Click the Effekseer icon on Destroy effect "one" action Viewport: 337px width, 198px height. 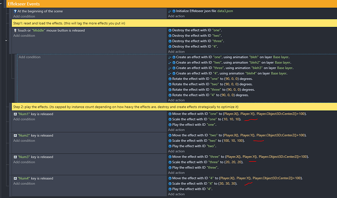(x=170, y=30)
